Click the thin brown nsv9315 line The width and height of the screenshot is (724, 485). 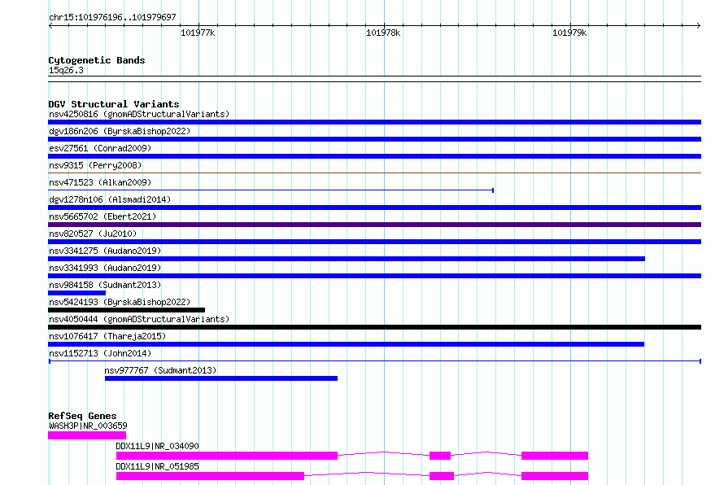[x=374, y=173]
